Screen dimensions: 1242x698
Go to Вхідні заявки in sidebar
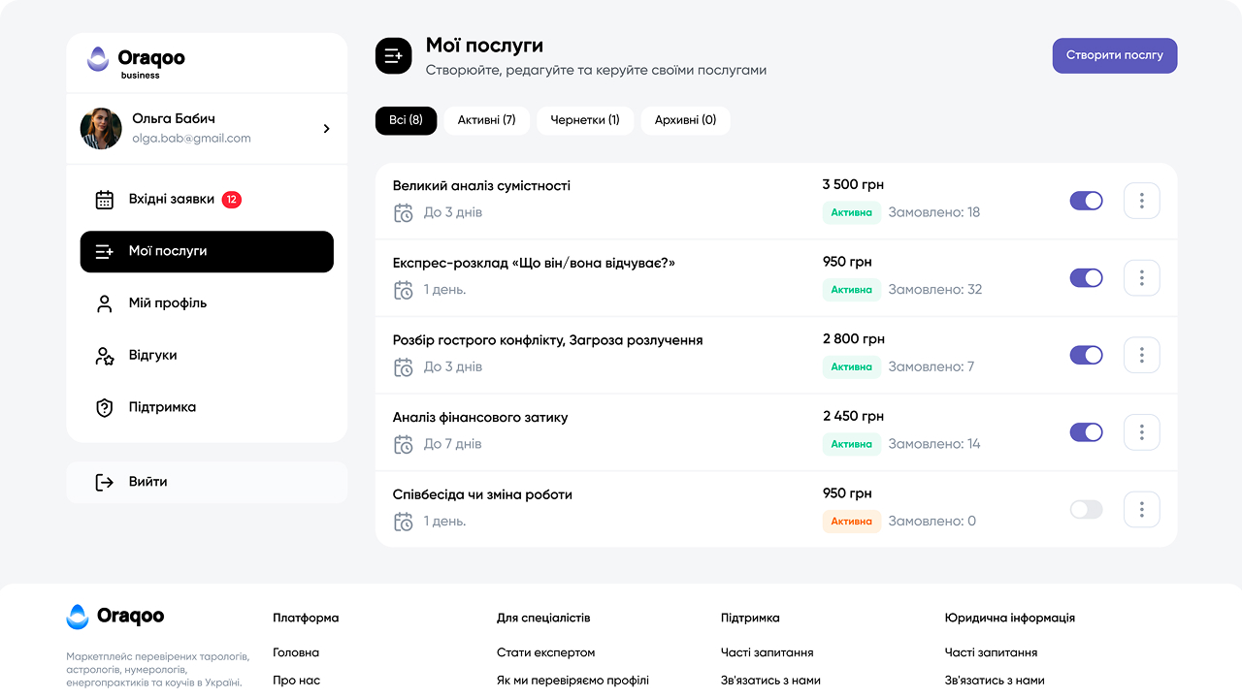(x=207, y=200)
